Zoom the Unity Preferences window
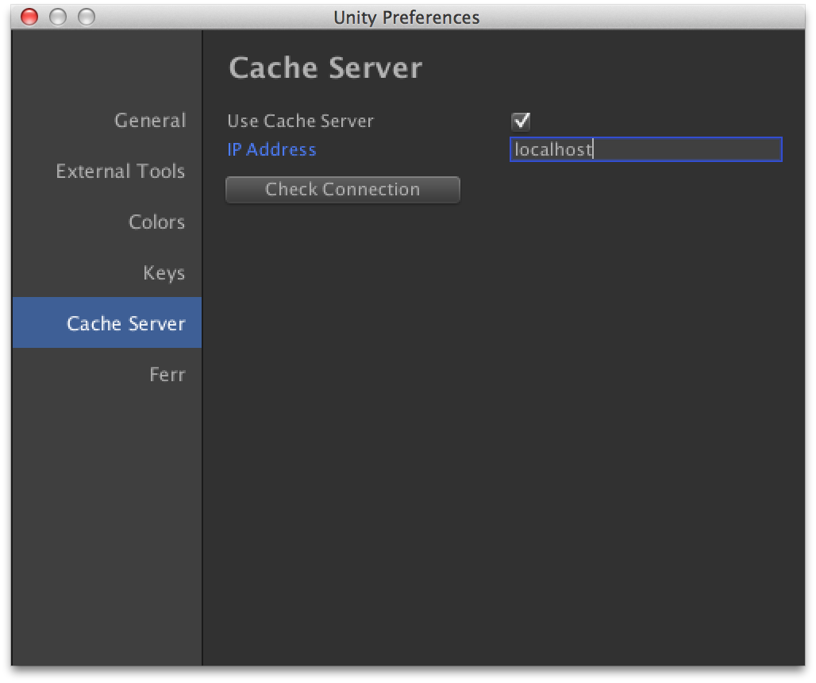This screenshot has width=816, height=683. coord(87,17)
